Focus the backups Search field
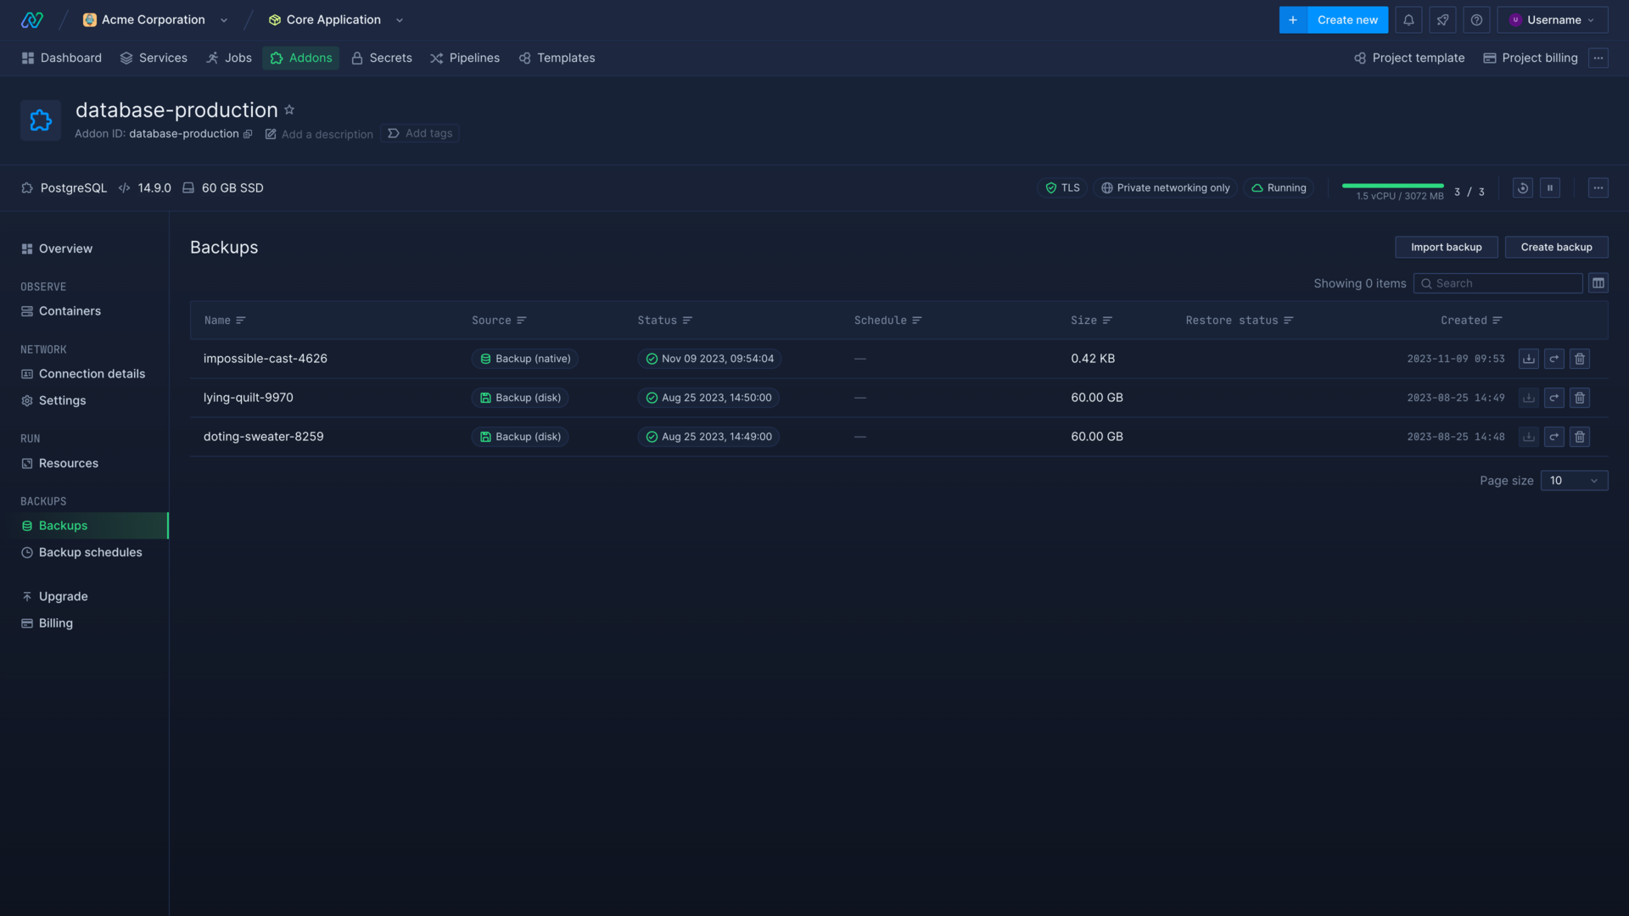1629x916 pixels. tap(1497, 283)
